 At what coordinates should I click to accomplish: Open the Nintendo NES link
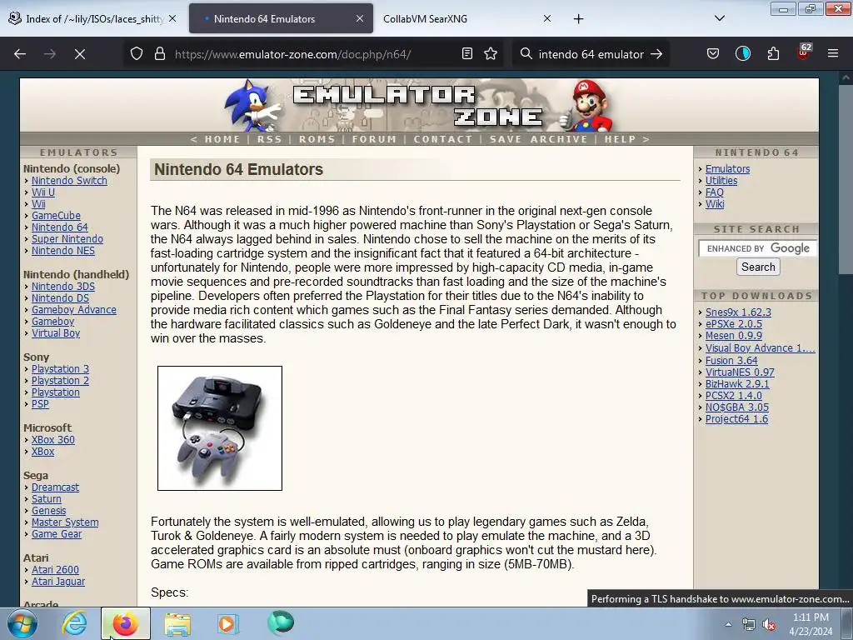coord(63,251)
